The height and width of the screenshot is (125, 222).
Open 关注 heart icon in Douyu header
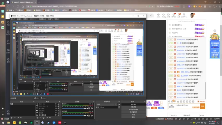click(163, 15)
